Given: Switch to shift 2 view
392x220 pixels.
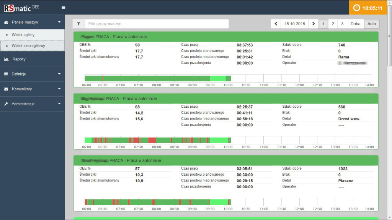Looking at the screenshot, I should pos(333,24).
